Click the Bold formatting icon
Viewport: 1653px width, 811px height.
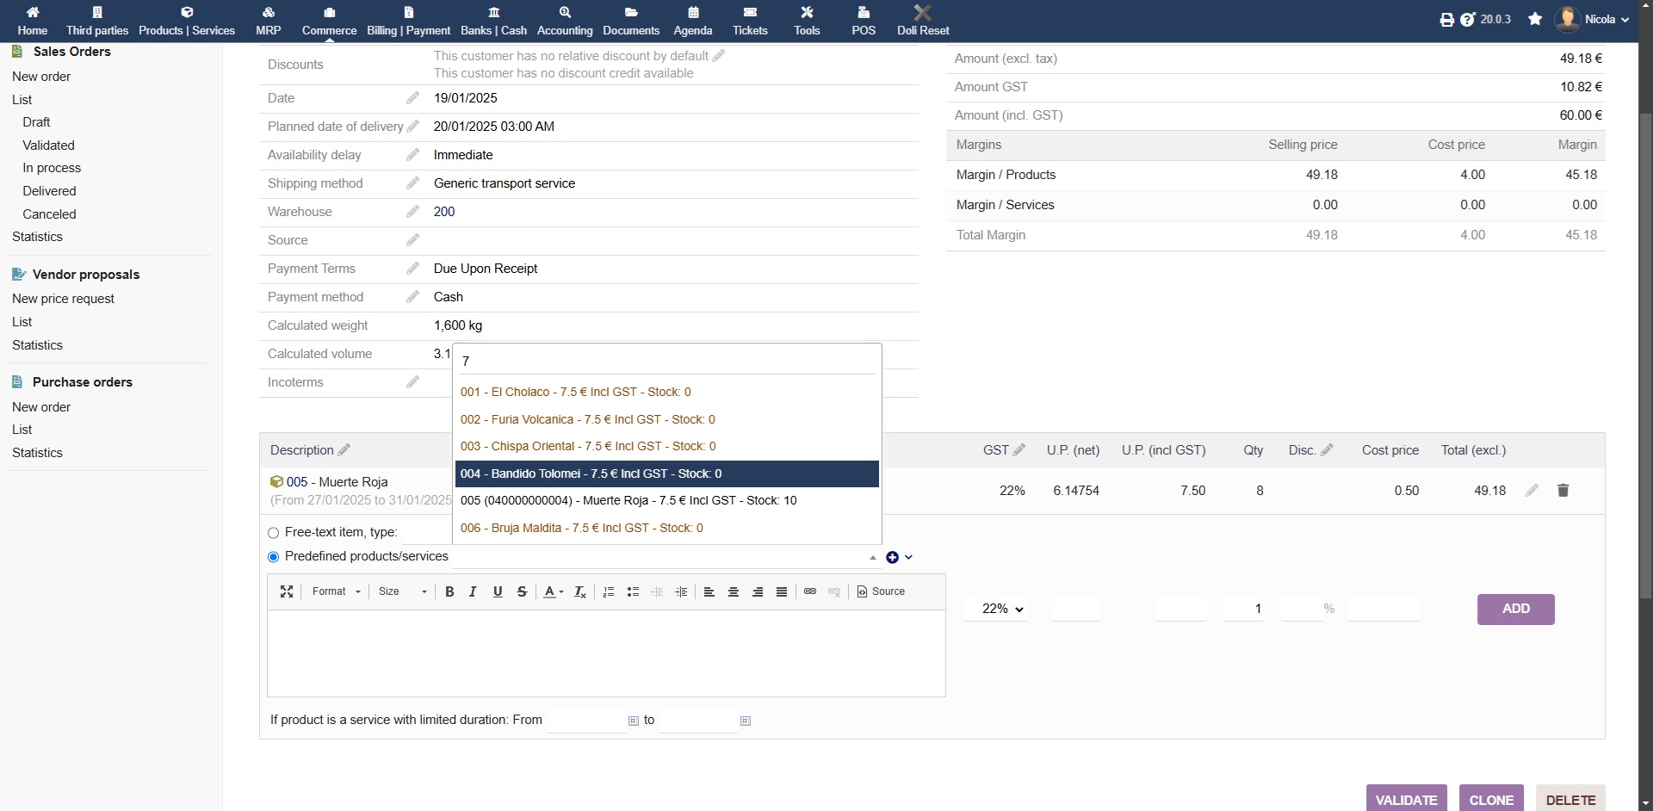click(449, 591)
